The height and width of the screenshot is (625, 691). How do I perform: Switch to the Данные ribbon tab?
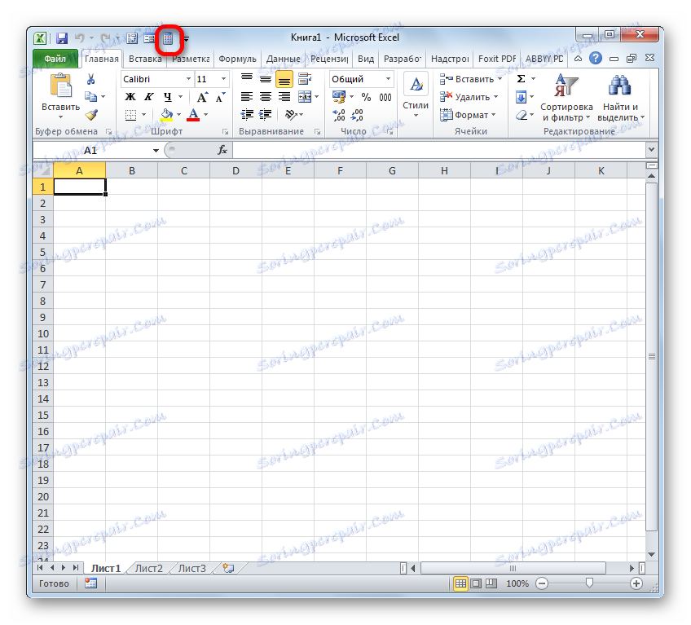(x=284, y=59)
